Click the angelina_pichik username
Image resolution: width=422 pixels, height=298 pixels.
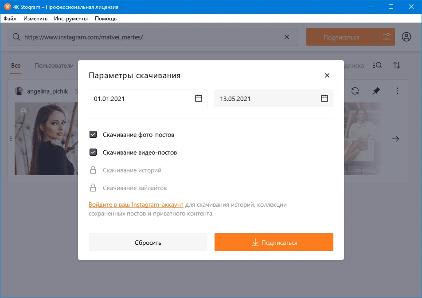(x=47, y=91)
